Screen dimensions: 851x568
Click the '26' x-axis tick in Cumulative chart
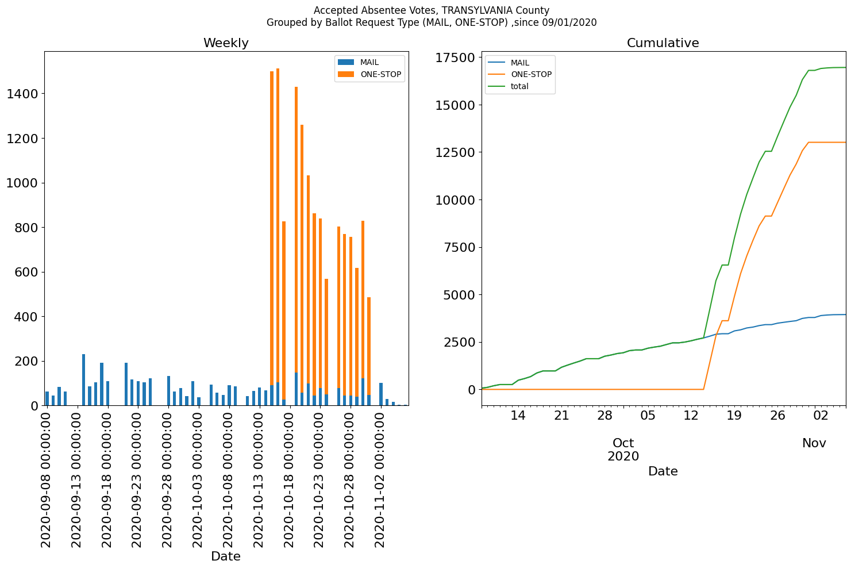(777, 416)
